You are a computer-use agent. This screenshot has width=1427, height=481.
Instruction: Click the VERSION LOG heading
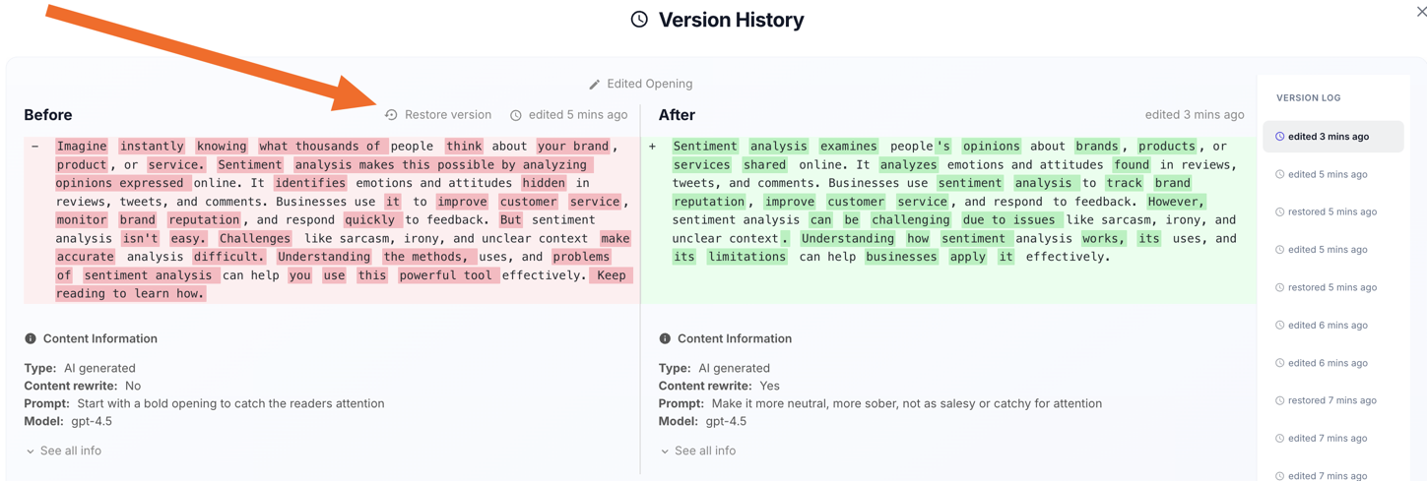pos(1308,97)
